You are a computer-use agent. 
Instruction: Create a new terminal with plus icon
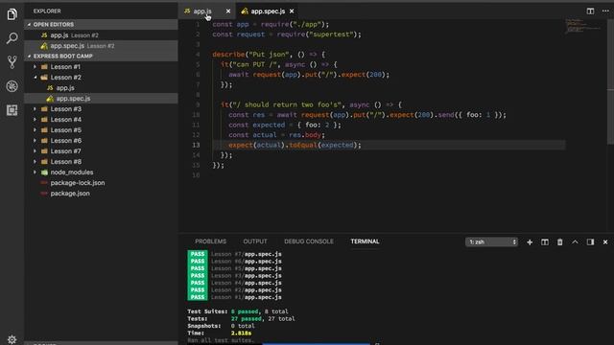click(530, 242)
